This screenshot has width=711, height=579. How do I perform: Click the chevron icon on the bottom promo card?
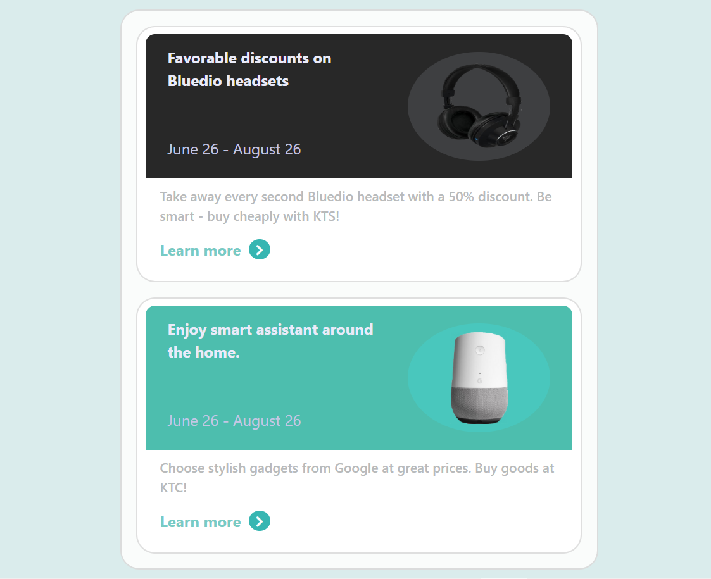click(x=259, y=521)
